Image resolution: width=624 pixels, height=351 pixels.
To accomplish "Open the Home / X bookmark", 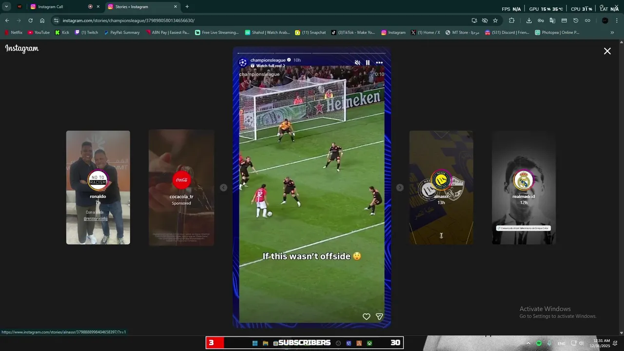I will (425, 33).
